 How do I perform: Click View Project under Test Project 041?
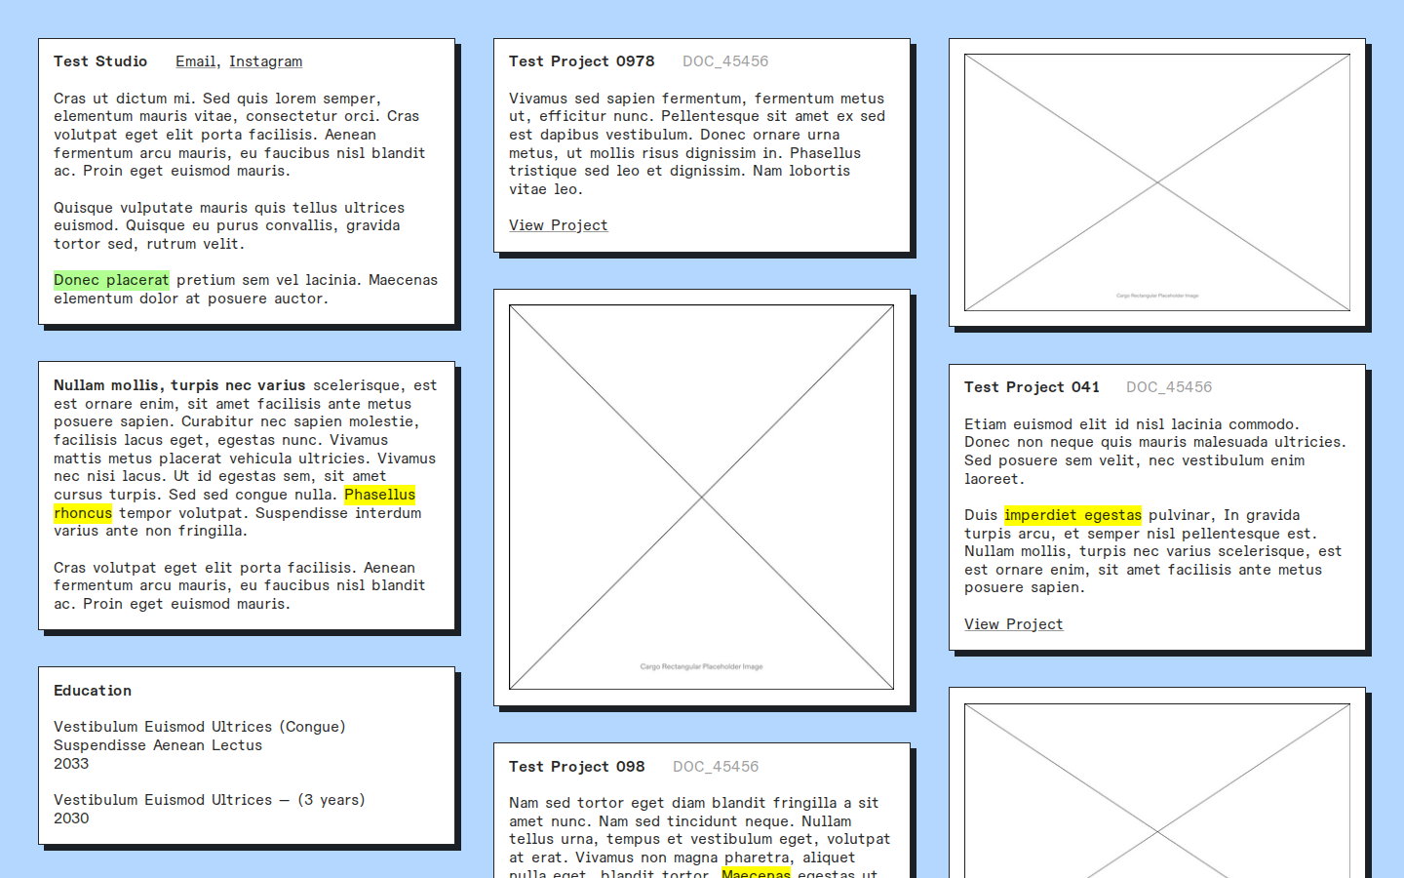click(1013, 624)
